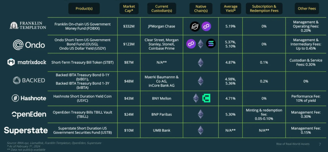Screen dimensions: 328x152
Task: Select the Solana icon in the Ondo row
Action: [211, 44]
